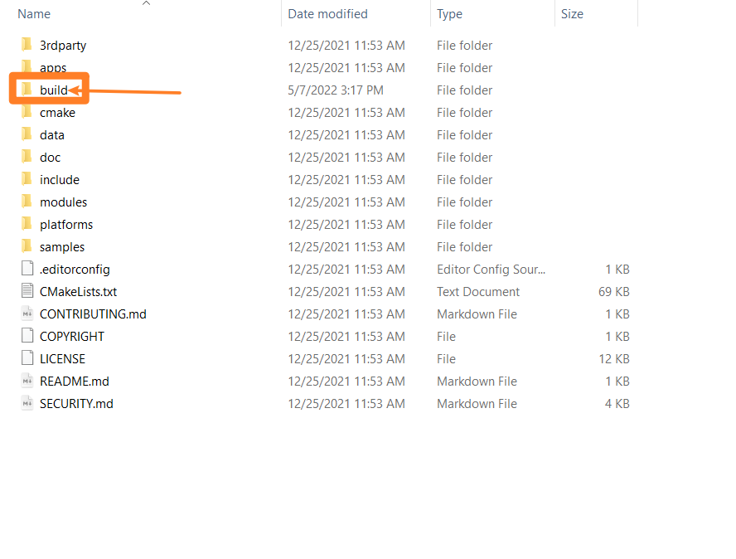Select the .editorconfig file name
The height and width of the screenshot is (559, 736).
(75, 270)
